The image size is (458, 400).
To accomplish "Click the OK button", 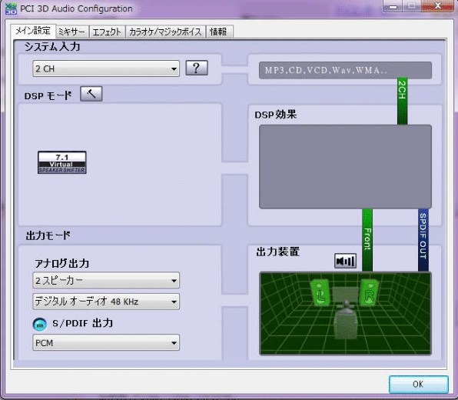I will pos(419,384).
